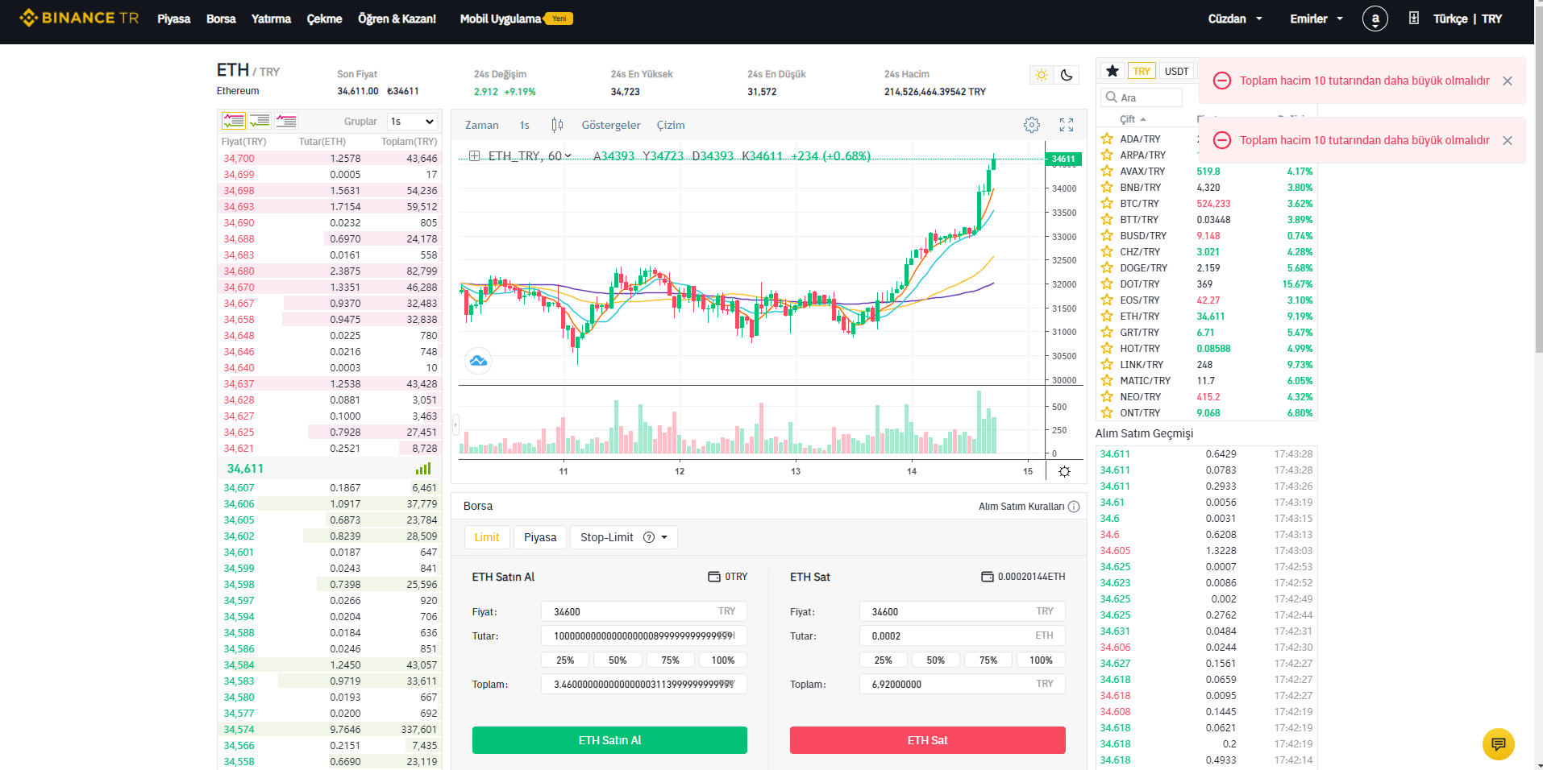The image size is (1543, 770).
Task: Favorite the BNB/TRY pair star
Action: pos(1107,187)
